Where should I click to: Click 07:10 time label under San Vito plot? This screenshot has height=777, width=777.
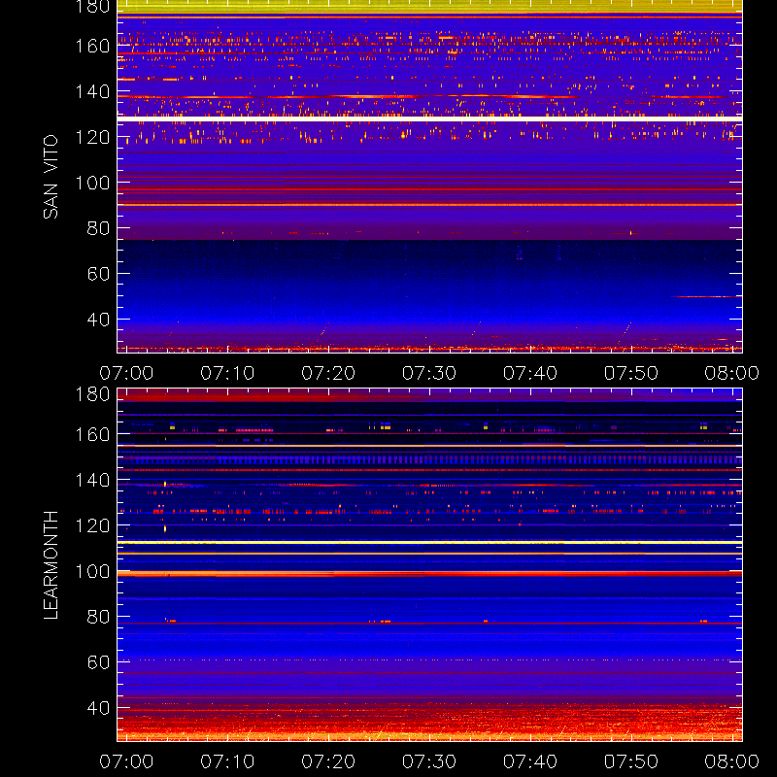click(227, 373)
